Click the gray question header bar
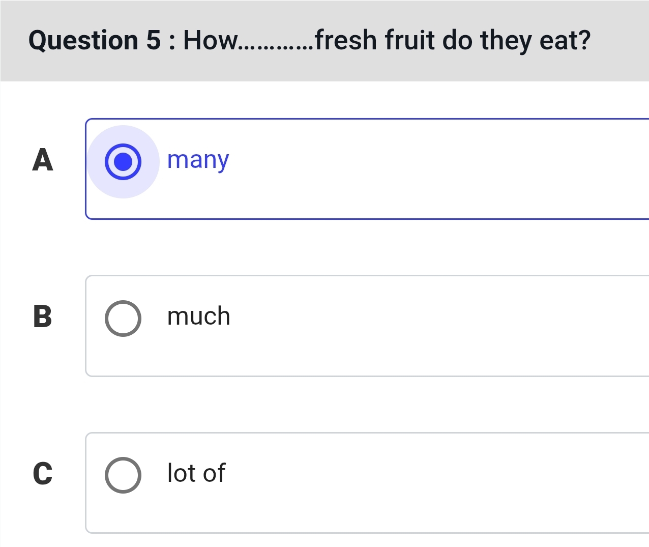 click(x=621, y=66)
